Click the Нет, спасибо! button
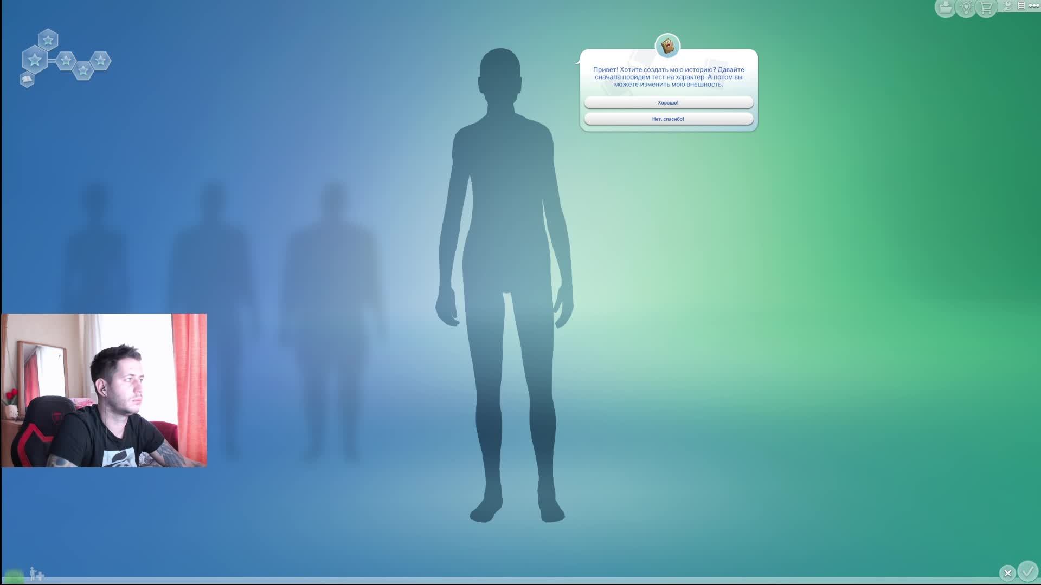 pos(668,119)
